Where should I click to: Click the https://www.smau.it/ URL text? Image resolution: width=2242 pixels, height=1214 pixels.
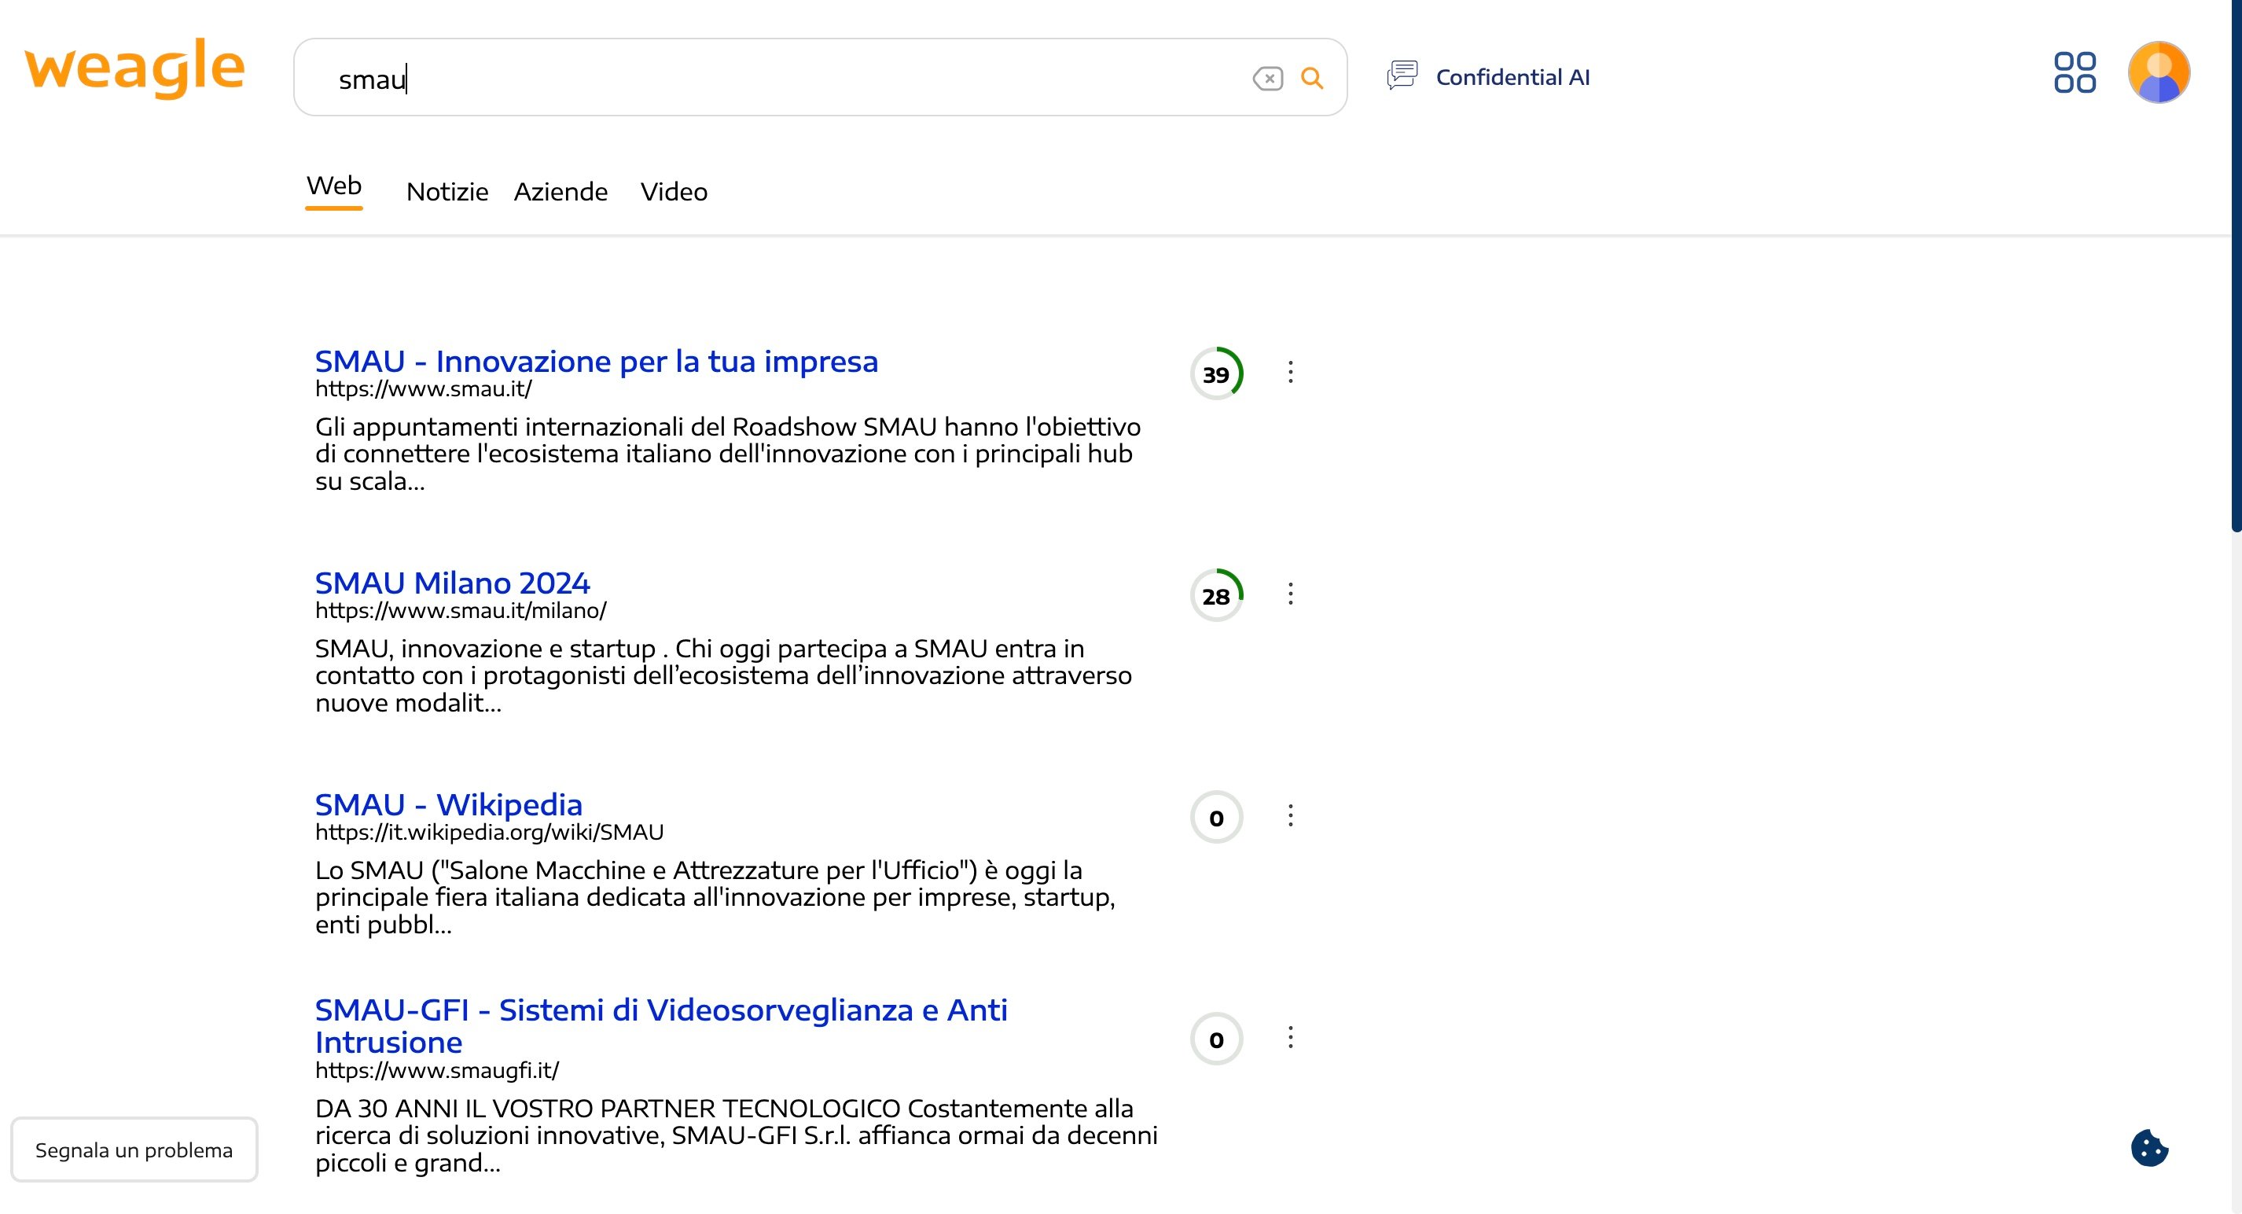(x=423, y=389)
